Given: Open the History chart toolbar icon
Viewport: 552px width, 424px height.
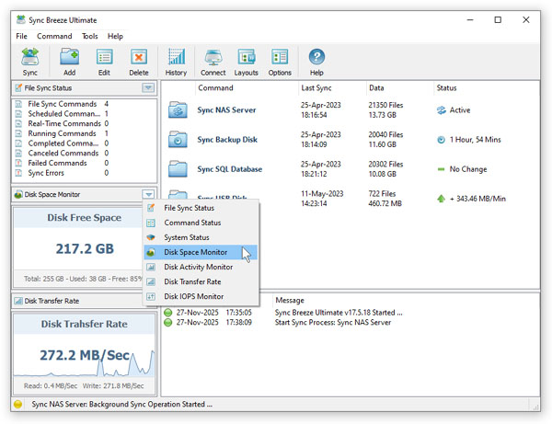Looking at the screenshot, I should point(176,57).
